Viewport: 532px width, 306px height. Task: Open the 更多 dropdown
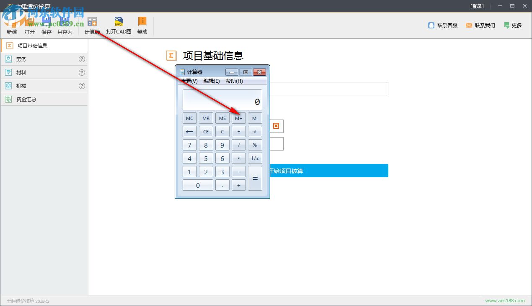(513, 25)
